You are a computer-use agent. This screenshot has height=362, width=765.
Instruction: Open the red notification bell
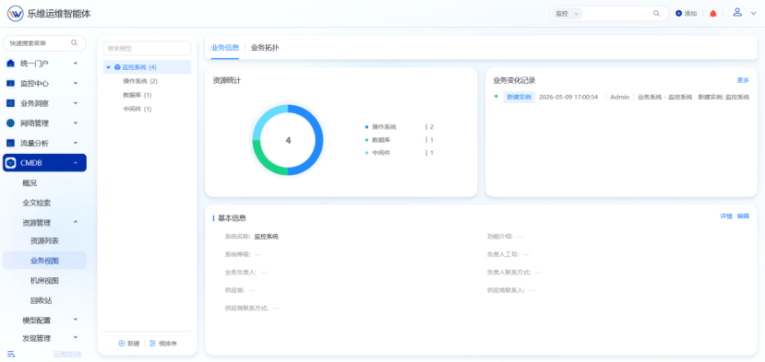712,14
